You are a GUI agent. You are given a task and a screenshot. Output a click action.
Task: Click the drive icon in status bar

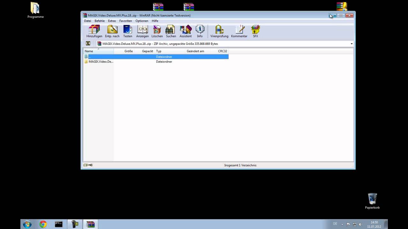point(85,165)
